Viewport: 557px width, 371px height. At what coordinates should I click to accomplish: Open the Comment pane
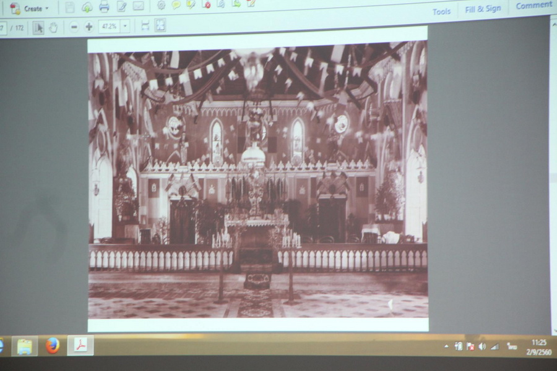tap(534, 6)
